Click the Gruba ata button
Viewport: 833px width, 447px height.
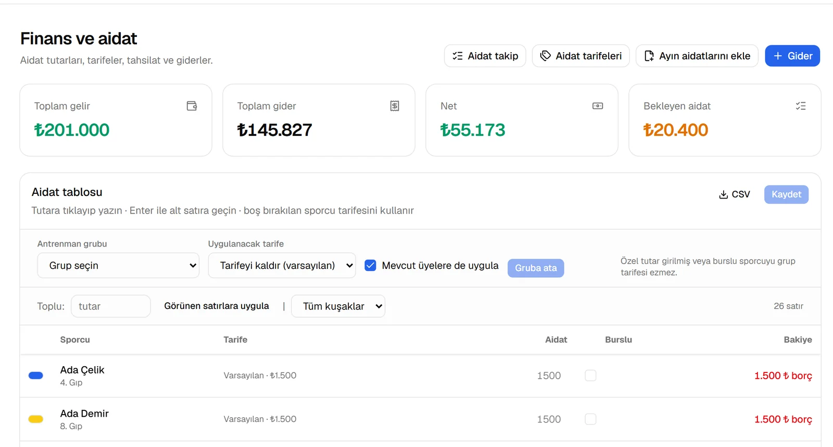[x=536, y=268]
